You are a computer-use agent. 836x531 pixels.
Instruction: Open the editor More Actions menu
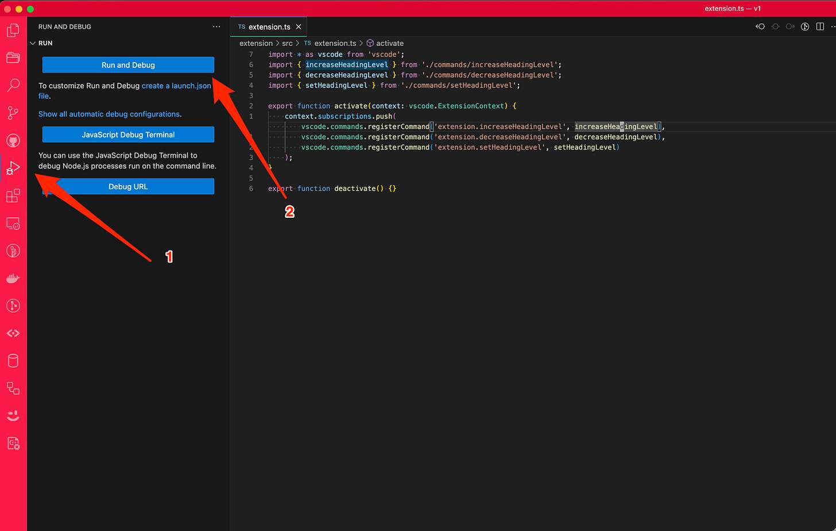point(834,26)
